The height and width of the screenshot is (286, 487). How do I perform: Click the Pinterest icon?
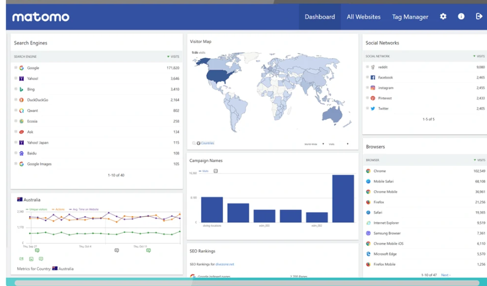(x=373, y=98)
